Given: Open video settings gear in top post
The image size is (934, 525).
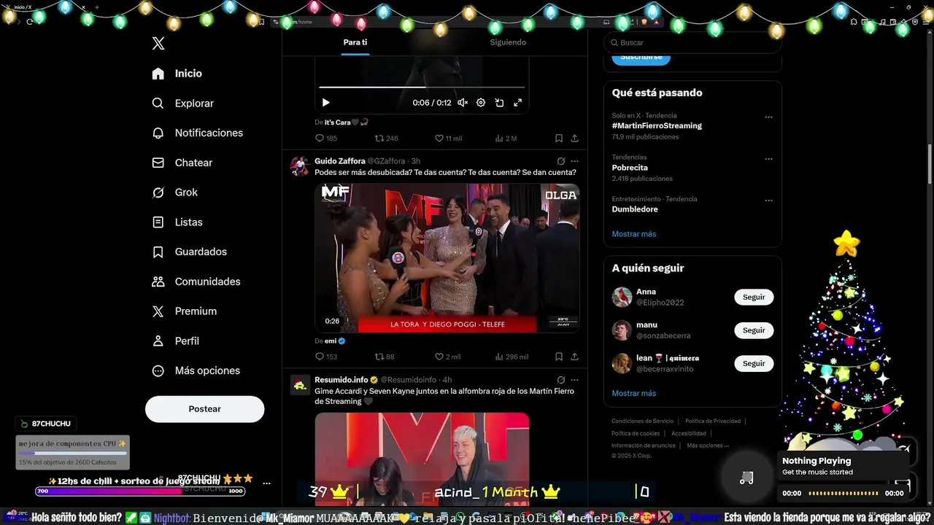Looking at the screenshot, I should [481, 103].
